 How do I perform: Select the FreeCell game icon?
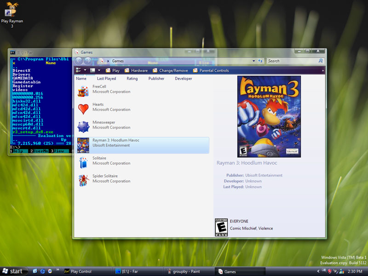tap(83, 91)
